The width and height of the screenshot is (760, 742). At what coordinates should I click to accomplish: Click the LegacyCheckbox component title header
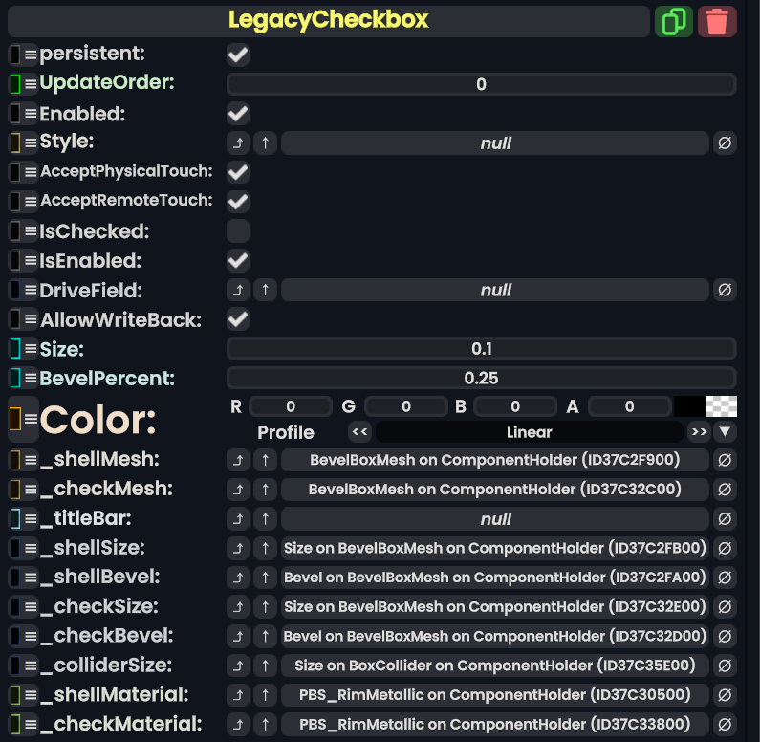pos(329,20)
